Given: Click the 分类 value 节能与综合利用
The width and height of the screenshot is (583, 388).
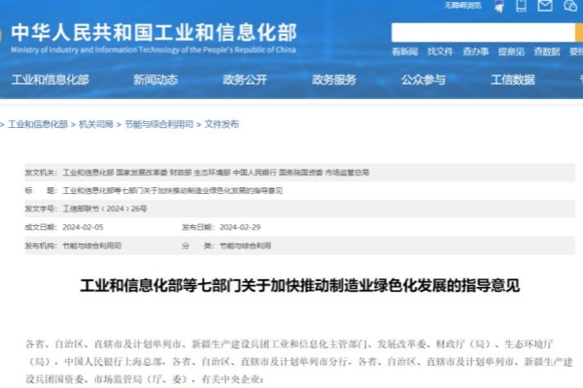Looking at the screenshot, I should [x=245, y=245].
